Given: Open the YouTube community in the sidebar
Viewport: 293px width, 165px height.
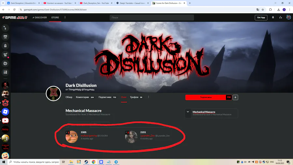Looking at the screenshot, I should click(x=5, y=120).
